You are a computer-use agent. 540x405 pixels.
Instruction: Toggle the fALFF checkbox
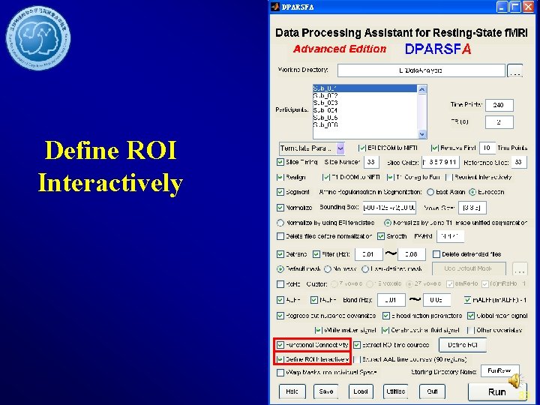(x=313, y=300)
